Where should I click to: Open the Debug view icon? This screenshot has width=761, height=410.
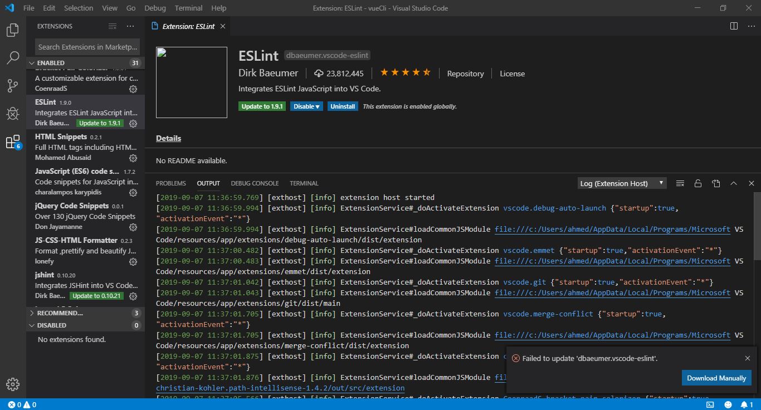tap(13, 114)
